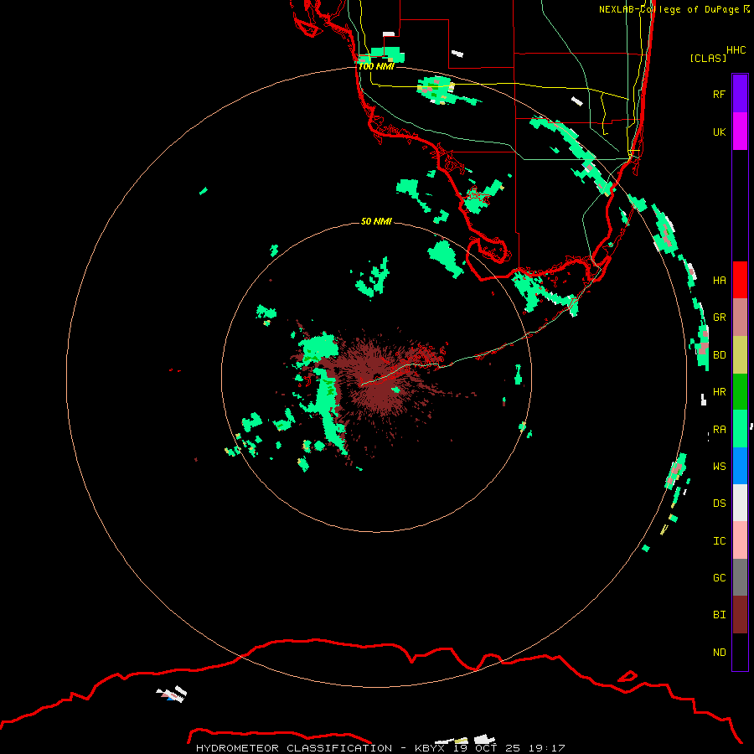Click the mint green RA legend swatch

coord(740,429)
